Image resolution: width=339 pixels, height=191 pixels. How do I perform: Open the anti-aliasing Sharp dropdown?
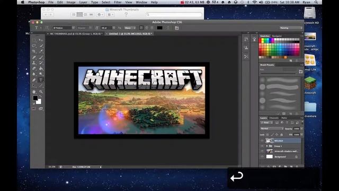tap(130, 28)
